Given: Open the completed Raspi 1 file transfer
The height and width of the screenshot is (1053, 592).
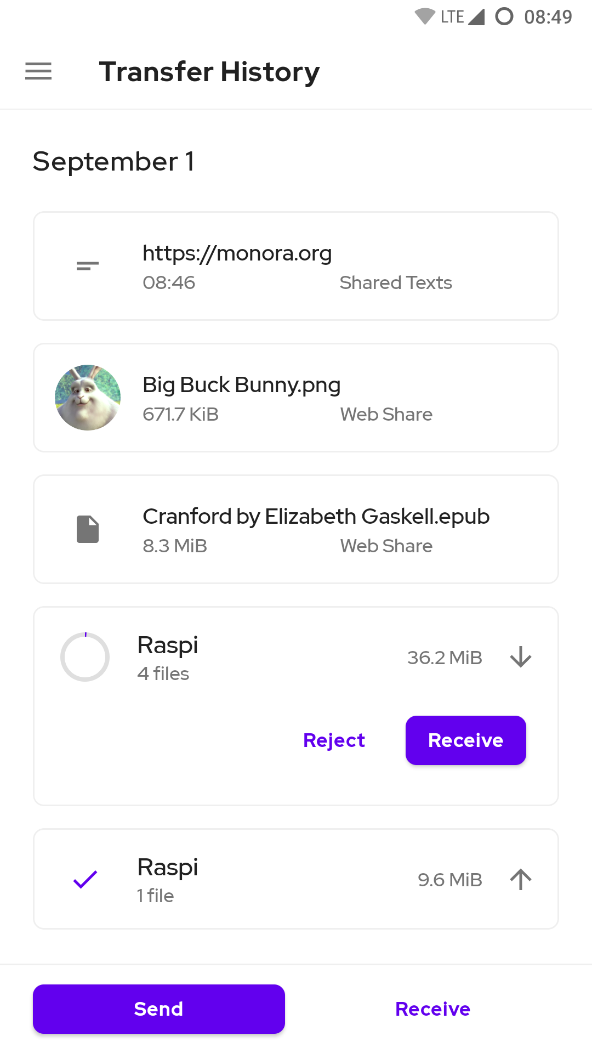Looking at the screenshot, I should tap(296, 879).
